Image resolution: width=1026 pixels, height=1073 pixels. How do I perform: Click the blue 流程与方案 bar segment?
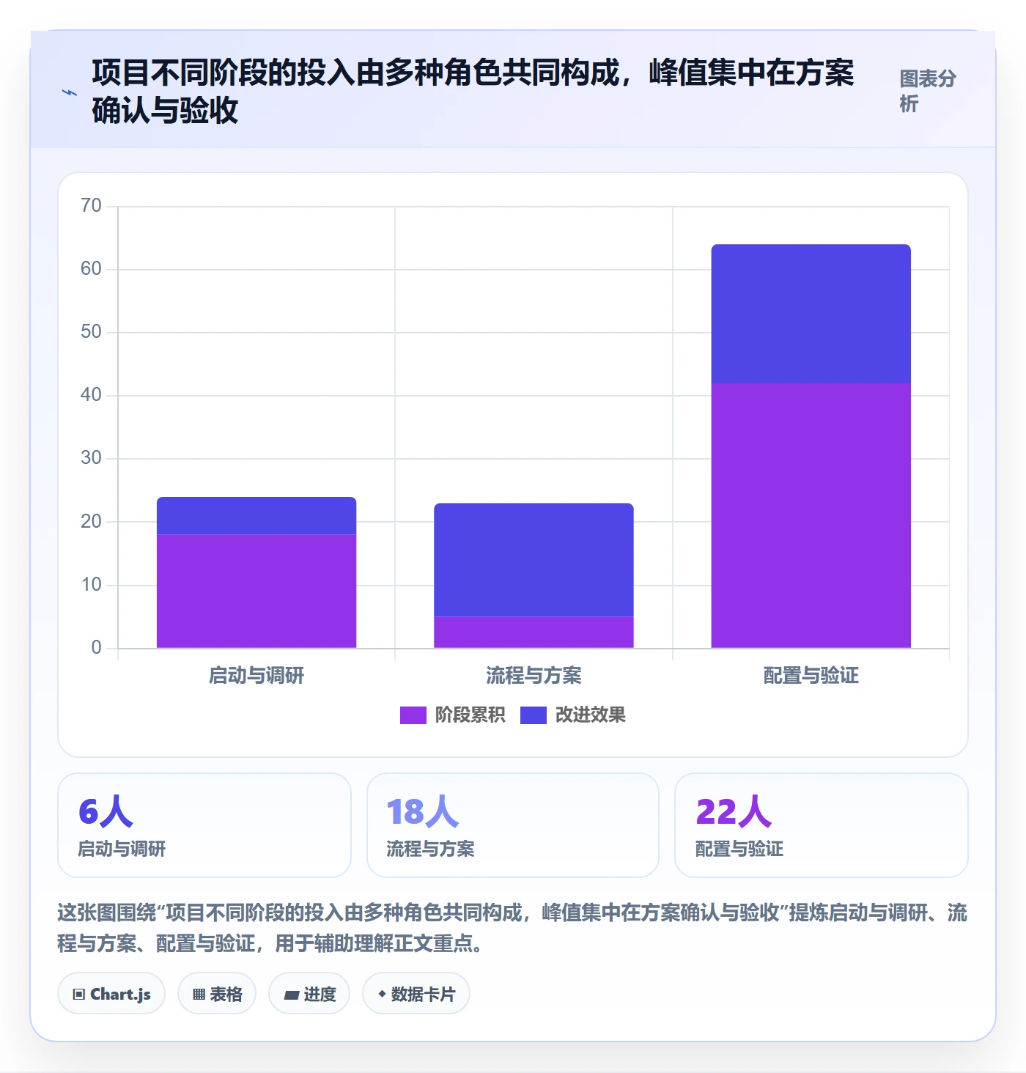click(534, 560)
